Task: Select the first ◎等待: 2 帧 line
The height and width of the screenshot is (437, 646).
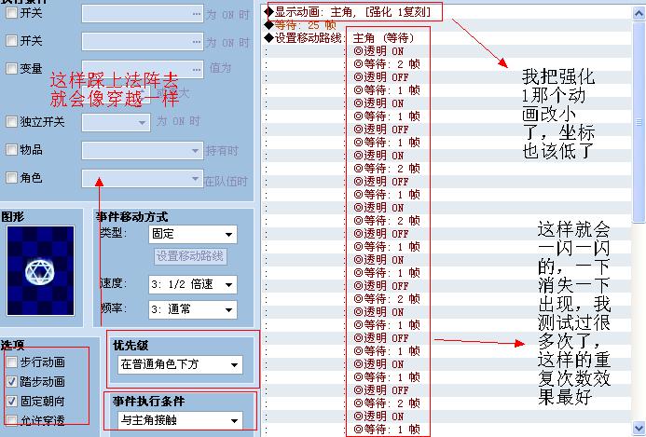Action: click(387, 64)
